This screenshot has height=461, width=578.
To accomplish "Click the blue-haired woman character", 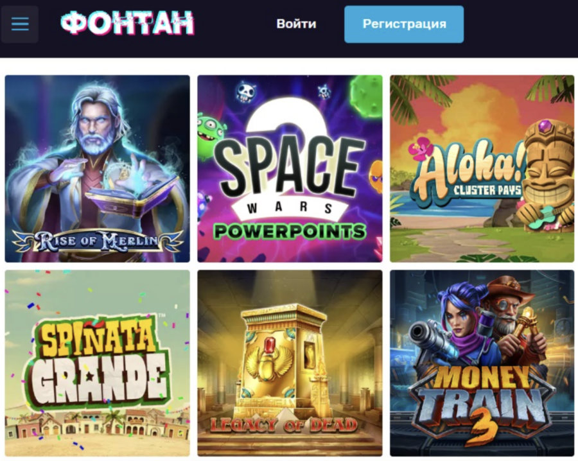I will click(465, 324).
